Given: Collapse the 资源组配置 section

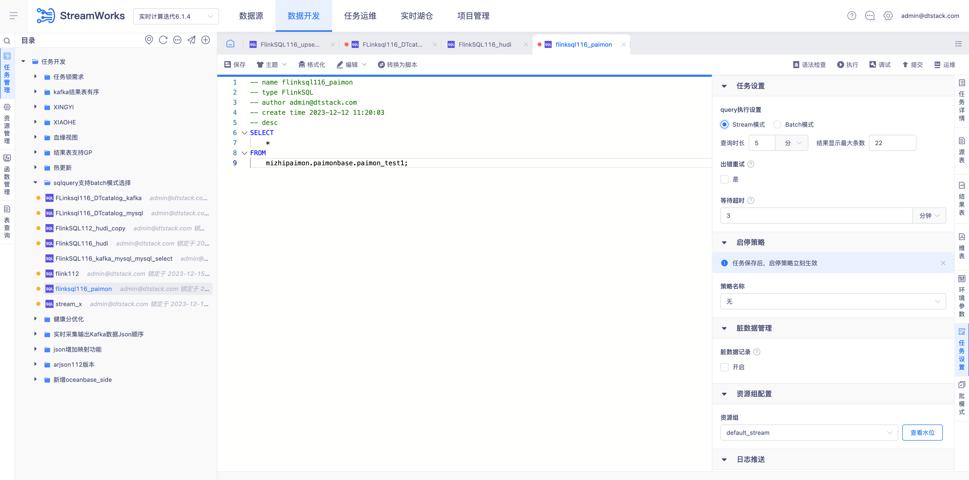Looking at the screenshot, I should click(x=724, y=394).
